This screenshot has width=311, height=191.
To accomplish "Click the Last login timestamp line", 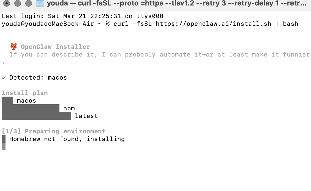I will click(82, 16).
